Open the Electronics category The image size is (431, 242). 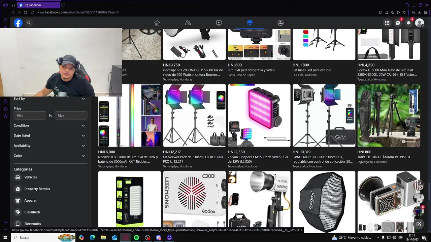point(49,224)
